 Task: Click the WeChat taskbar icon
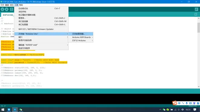point(21,110)
